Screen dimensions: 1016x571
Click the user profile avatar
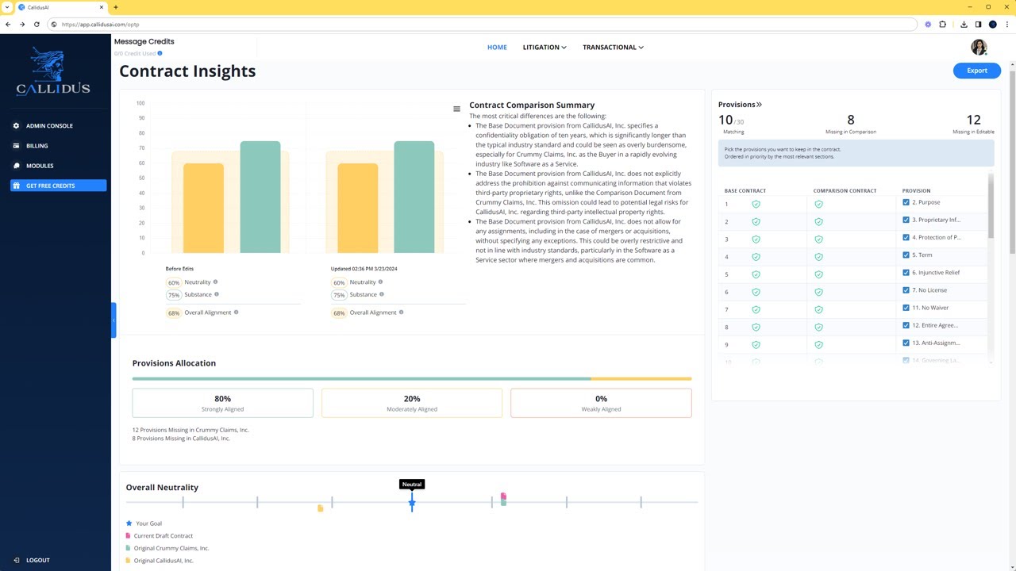979,48
